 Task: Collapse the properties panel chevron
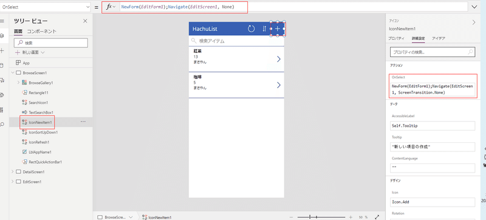point(474,22)
